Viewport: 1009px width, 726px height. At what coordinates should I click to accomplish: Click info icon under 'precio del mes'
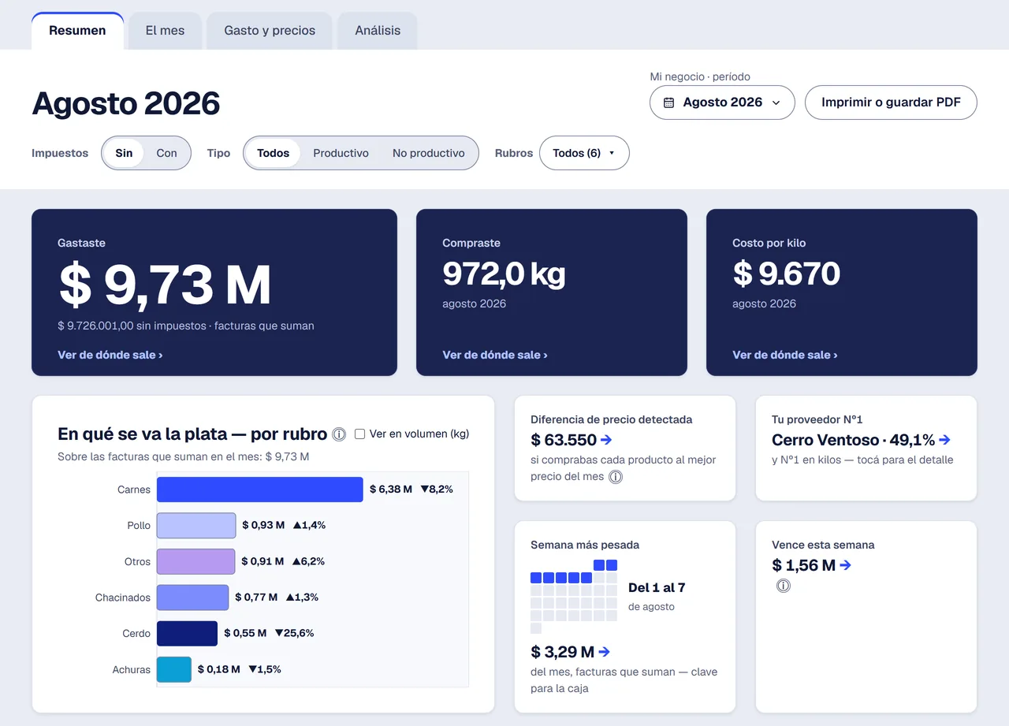pyautogui.click(x=616, y=477)
